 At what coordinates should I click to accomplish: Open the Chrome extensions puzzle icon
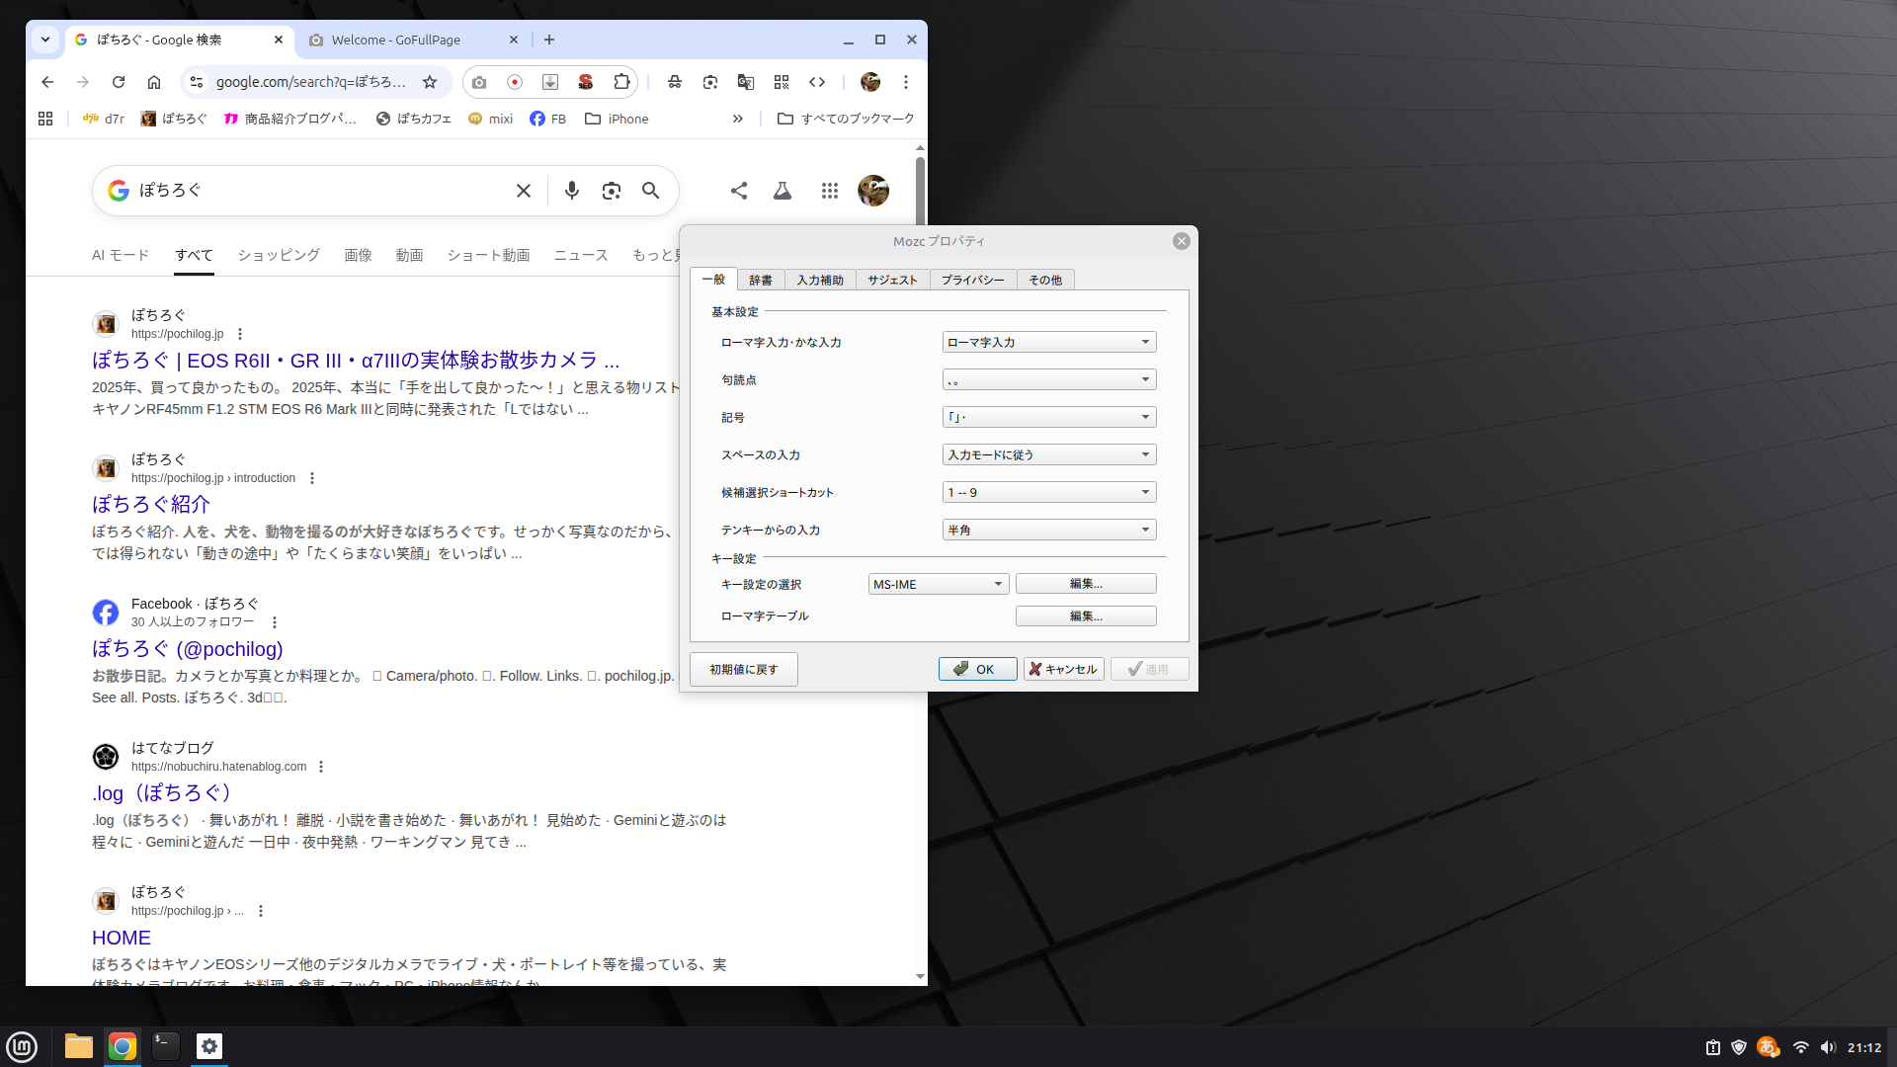[621, 82]
